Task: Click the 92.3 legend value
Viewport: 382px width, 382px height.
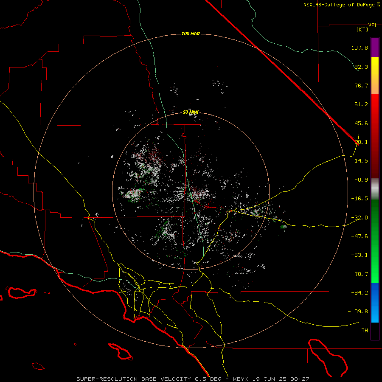Action: (x=361, y=67)
